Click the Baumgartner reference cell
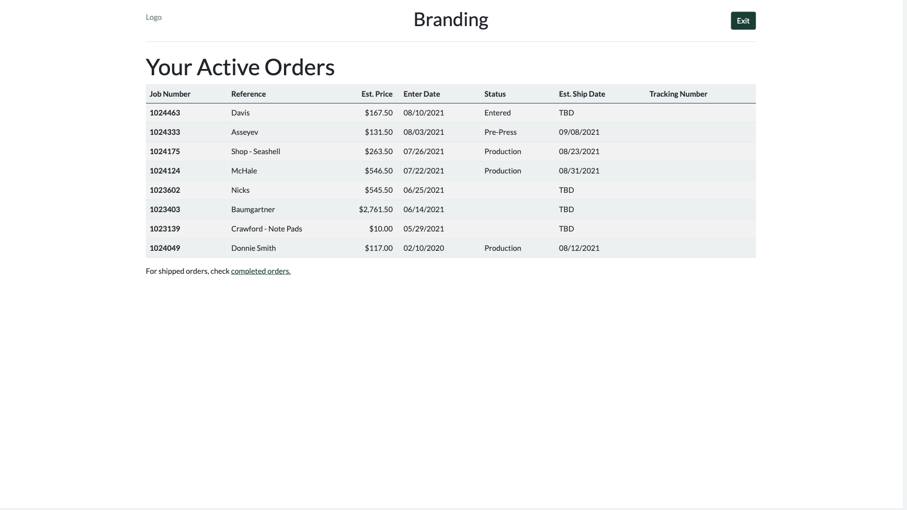The height and width of the screenshot is (510, 907). (253, 210)
